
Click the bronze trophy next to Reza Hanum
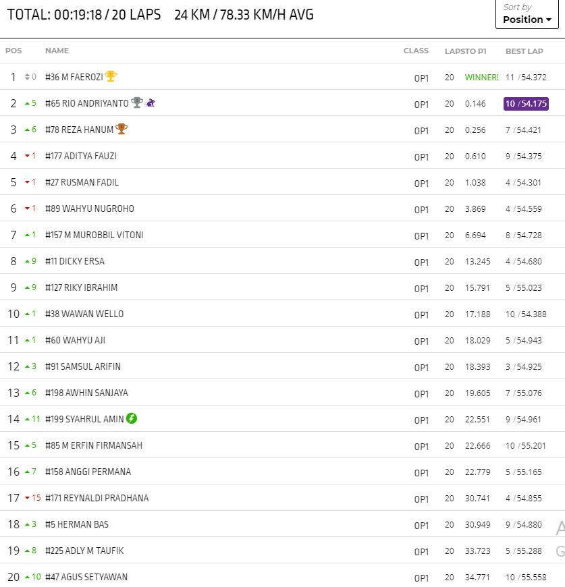122,129
